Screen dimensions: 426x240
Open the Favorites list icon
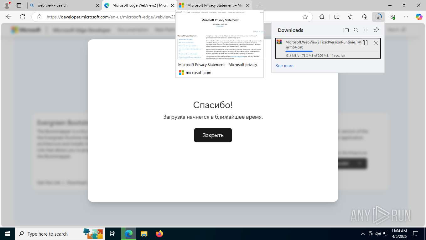(x=351, y=17)
